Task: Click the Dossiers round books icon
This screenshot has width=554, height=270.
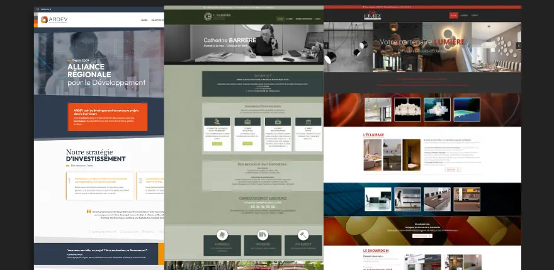Action: coord(263,235)
